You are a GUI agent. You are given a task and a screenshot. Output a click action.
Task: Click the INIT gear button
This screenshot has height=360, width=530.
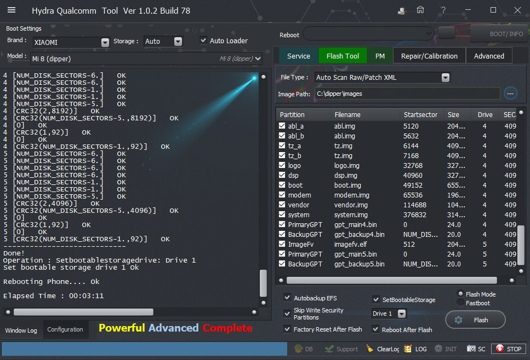(x=446, y=349)
